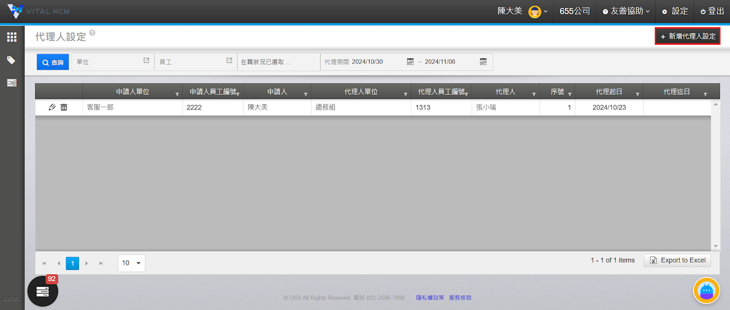Expand the page size dropdown showing 10

click(131, 263)
